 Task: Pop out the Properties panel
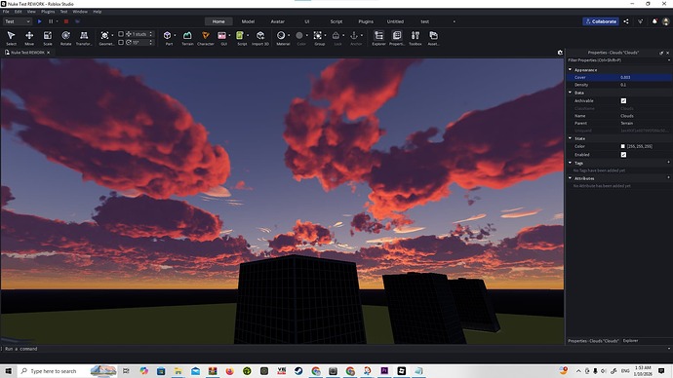click(x=661, y=53)
